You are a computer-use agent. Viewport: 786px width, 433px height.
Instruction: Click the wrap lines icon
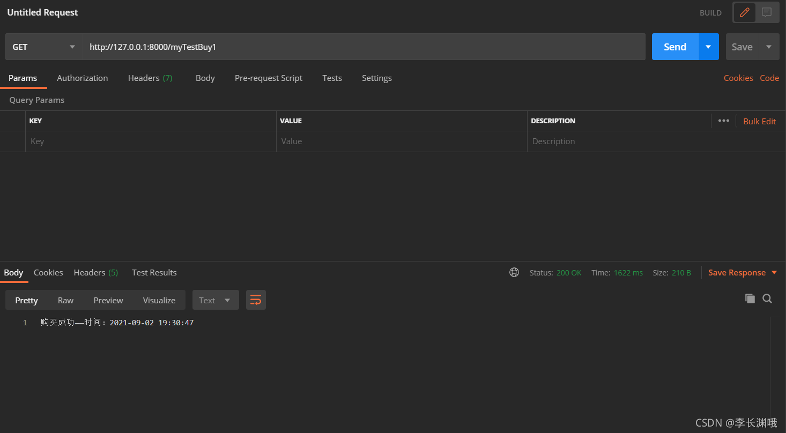(x=256, y=300)
